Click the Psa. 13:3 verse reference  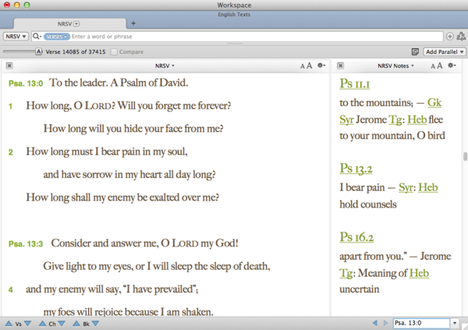coord(26,244)
